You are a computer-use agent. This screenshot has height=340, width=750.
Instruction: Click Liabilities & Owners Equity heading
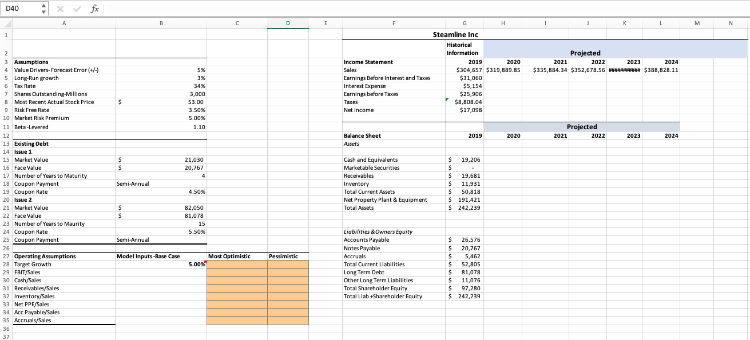378,231
